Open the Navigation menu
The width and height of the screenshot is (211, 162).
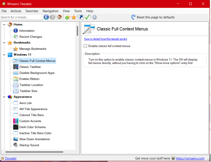tap(50, 11)
